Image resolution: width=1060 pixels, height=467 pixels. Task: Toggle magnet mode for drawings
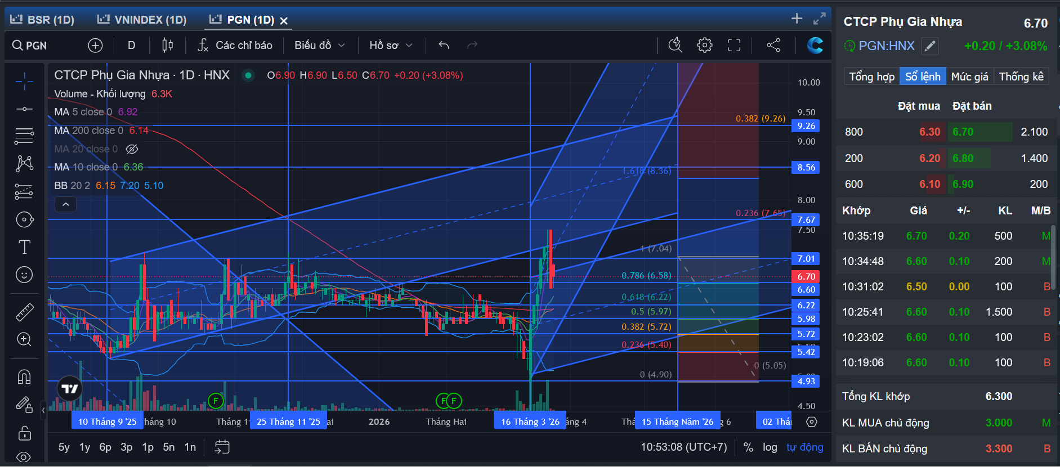pos(24,376)
